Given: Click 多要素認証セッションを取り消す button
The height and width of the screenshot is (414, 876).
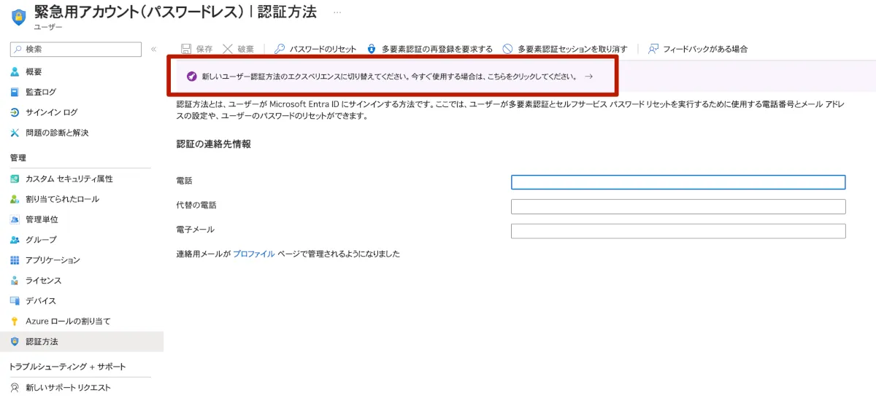Looking at the screenshot, I should (x=565, y=49).
